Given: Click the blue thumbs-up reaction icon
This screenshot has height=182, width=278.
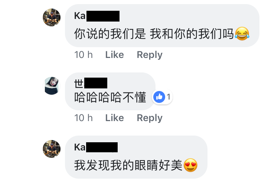Looking at the screenshot, I should [x=159, y=97].
